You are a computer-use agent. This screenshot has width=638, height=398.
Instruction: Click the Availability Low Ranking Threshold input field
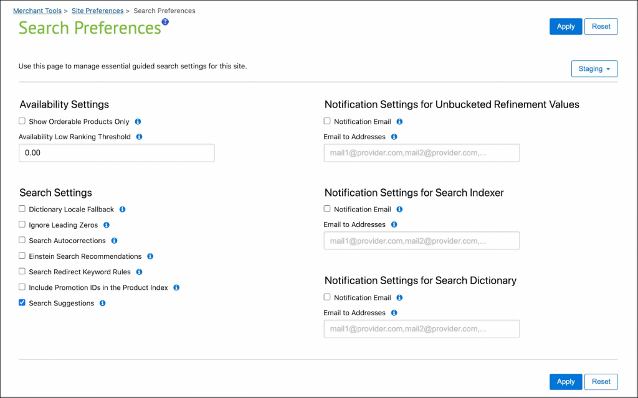pyautogui.click(x=117, y=152)
